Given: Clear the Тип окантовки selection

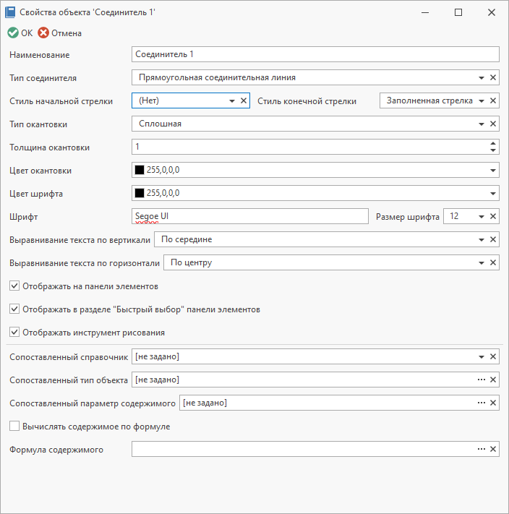Looking at the screenshot, I should tap(492, 124).
